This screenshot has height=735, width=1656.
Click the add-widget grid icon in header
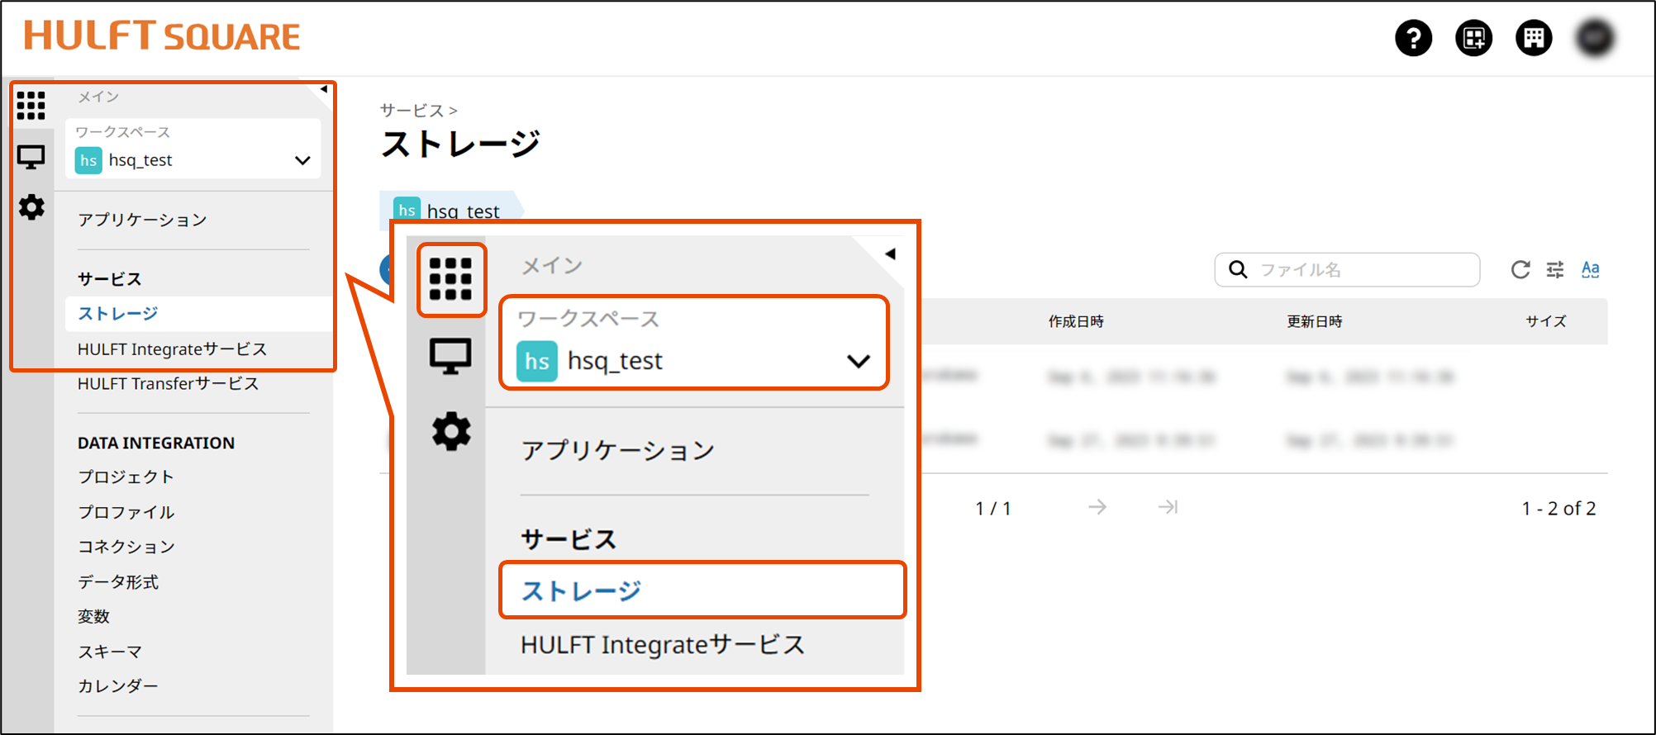tap(1473, 38)
